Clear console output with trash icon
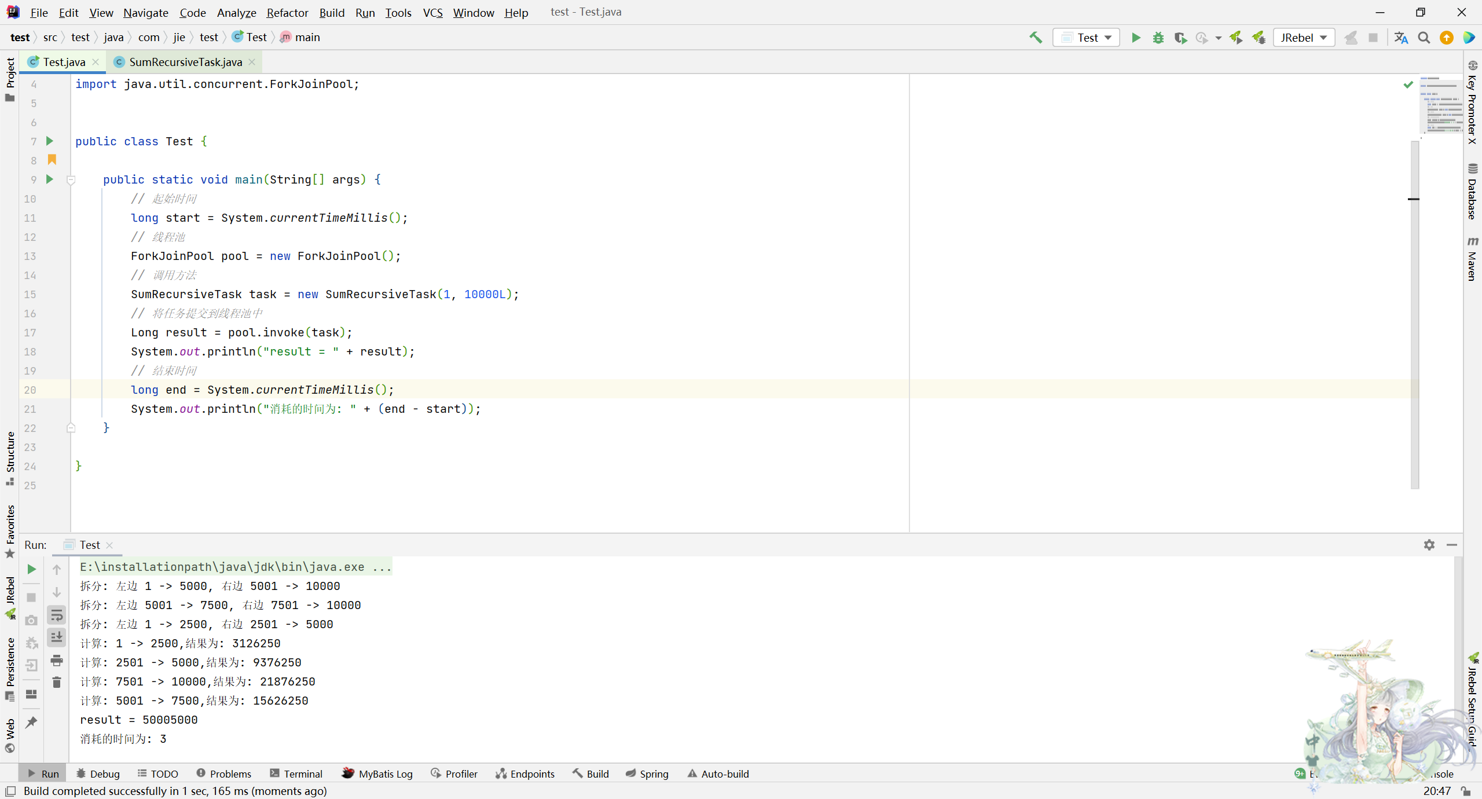 [57, 683]
